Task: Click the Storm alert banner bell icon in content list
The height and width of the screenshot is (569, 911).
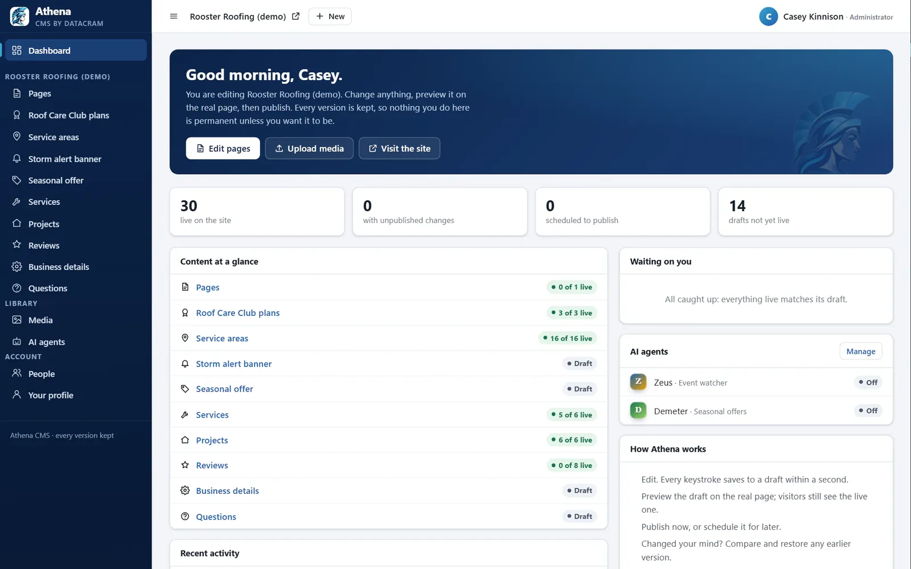Action: coord(185,364)
